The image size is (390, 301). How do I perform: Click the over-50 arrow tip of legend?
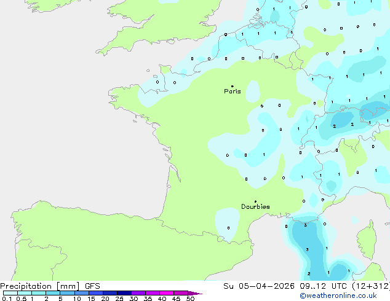pyautogui.click(x=195, y=293)
